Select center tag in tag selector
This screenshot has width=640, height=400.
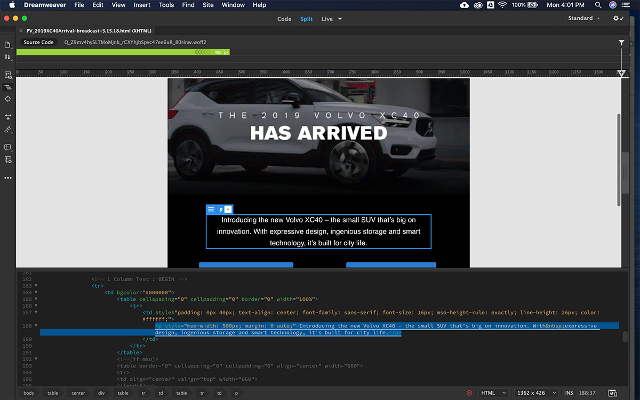78,393
